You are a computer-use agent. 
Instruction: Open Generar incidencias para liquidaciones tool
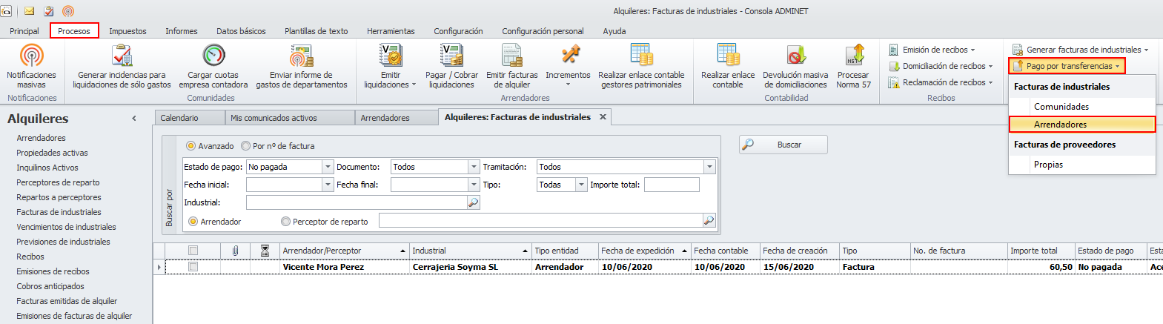pos(122,56)
